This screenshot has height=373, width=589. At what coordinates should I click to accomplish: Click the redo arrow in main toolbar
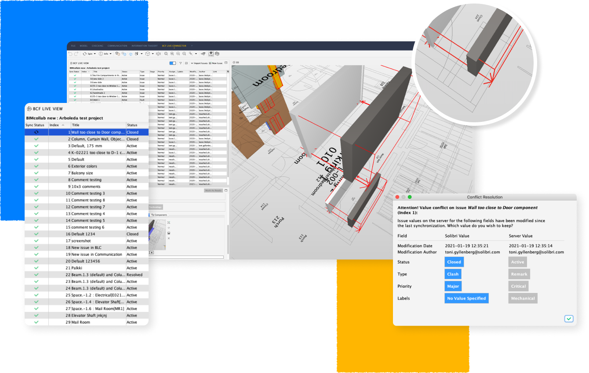[76, 54]
